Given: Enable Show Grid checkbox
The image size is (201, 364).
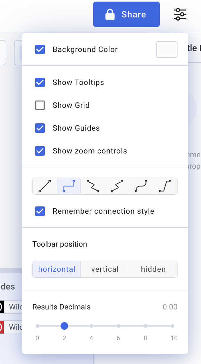Looking at the screenshot, I should [40, 105].
